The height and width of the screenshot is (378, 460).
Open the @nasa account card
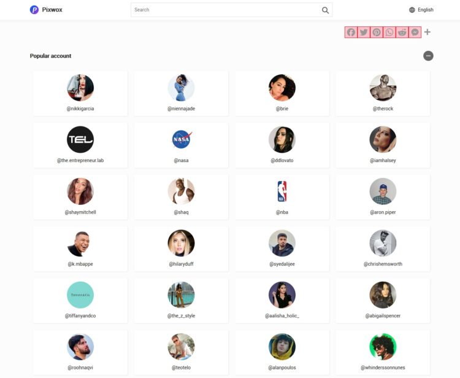[181, 145]
